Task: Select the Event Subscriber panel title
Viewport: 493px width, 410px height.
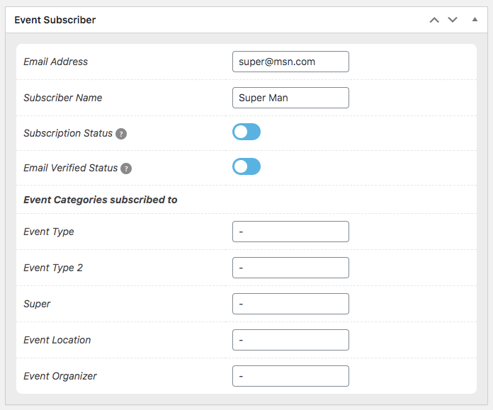Action: [55, 20]
